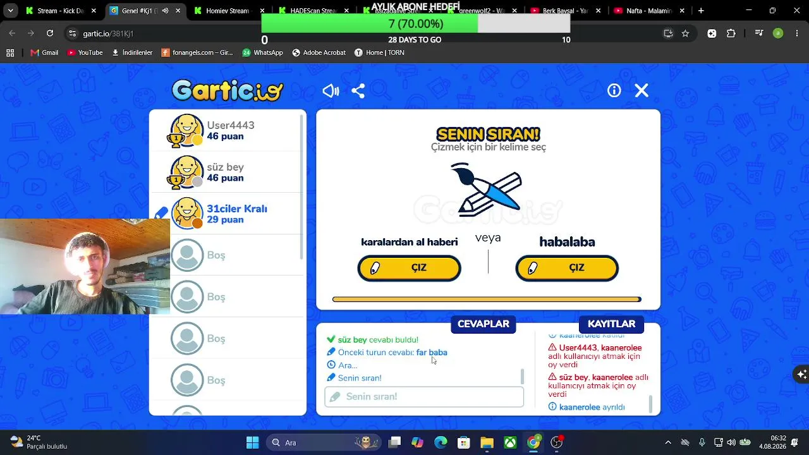Mute the audio on the Genel #Kj1 tab
This screenshot has width=809, height=455.
165,11
